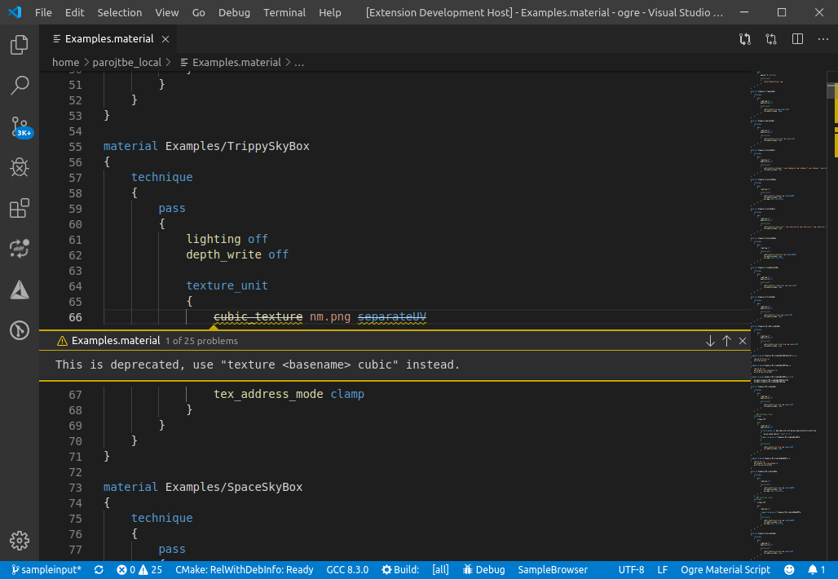Select the GCC 8.3.0 kit in status bar
Image resolution: width=838 pixels, height=579 pixels.
click(x=347, y=570)
